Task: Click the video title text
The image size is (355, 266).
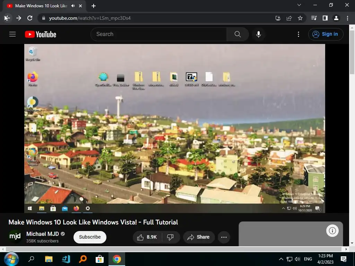Action: click(93, 222)
